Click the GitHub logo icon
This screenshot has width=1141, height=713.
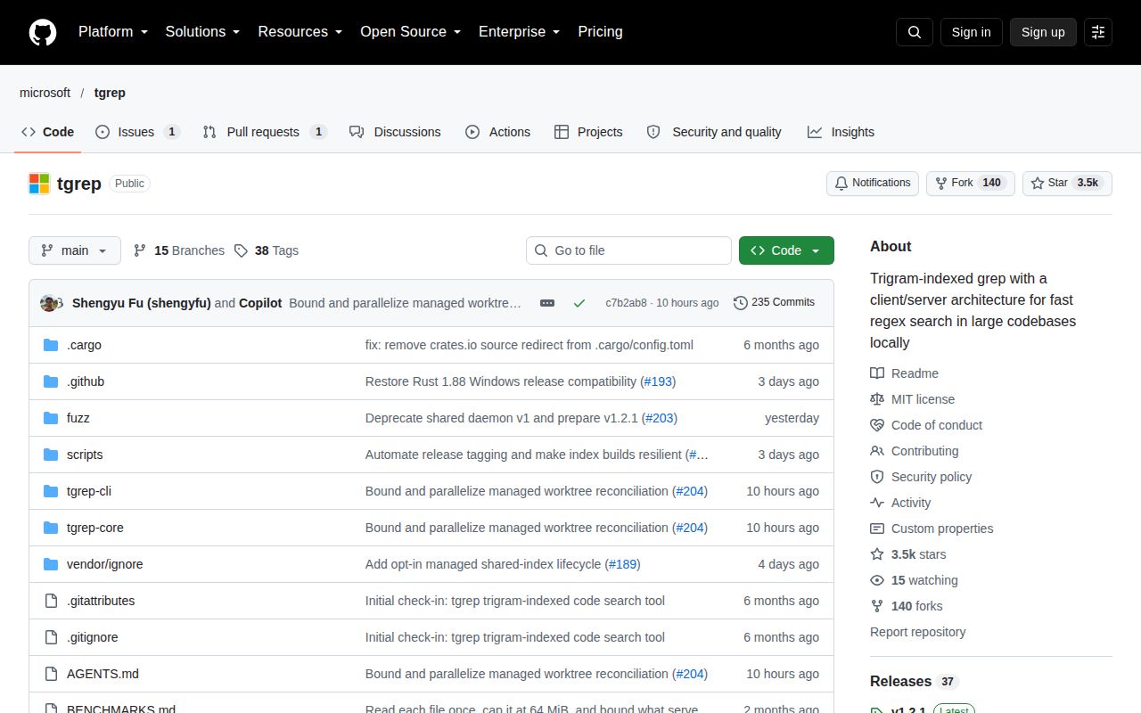point(43,32)
